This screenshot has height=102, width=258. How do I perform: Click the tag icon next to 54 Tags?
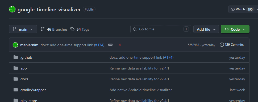point(72,29)
